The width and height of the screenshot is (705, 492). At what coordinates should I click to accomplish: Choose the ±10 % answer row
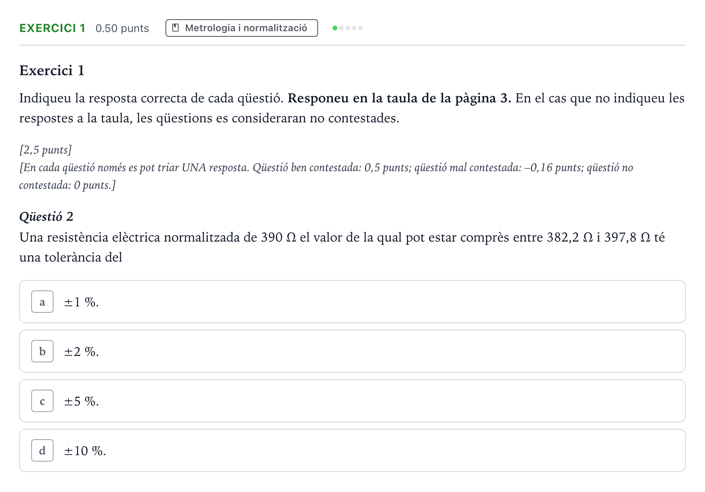click(352, 450)
